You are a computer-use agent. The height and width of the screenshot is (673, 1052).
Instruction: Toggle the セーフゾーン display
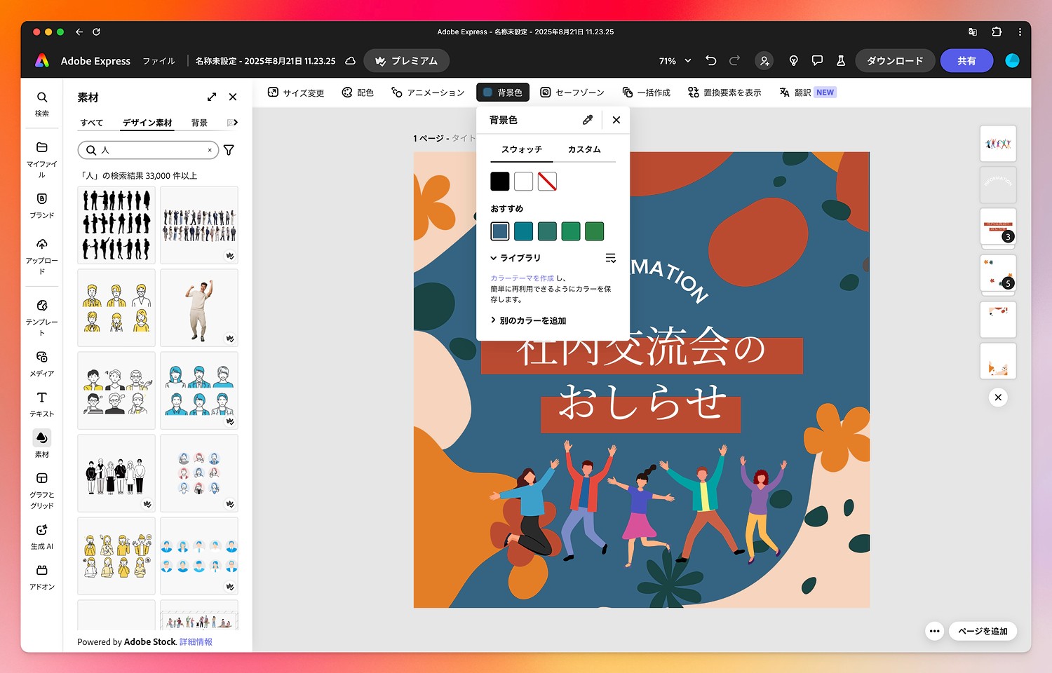tap(572, 93)
